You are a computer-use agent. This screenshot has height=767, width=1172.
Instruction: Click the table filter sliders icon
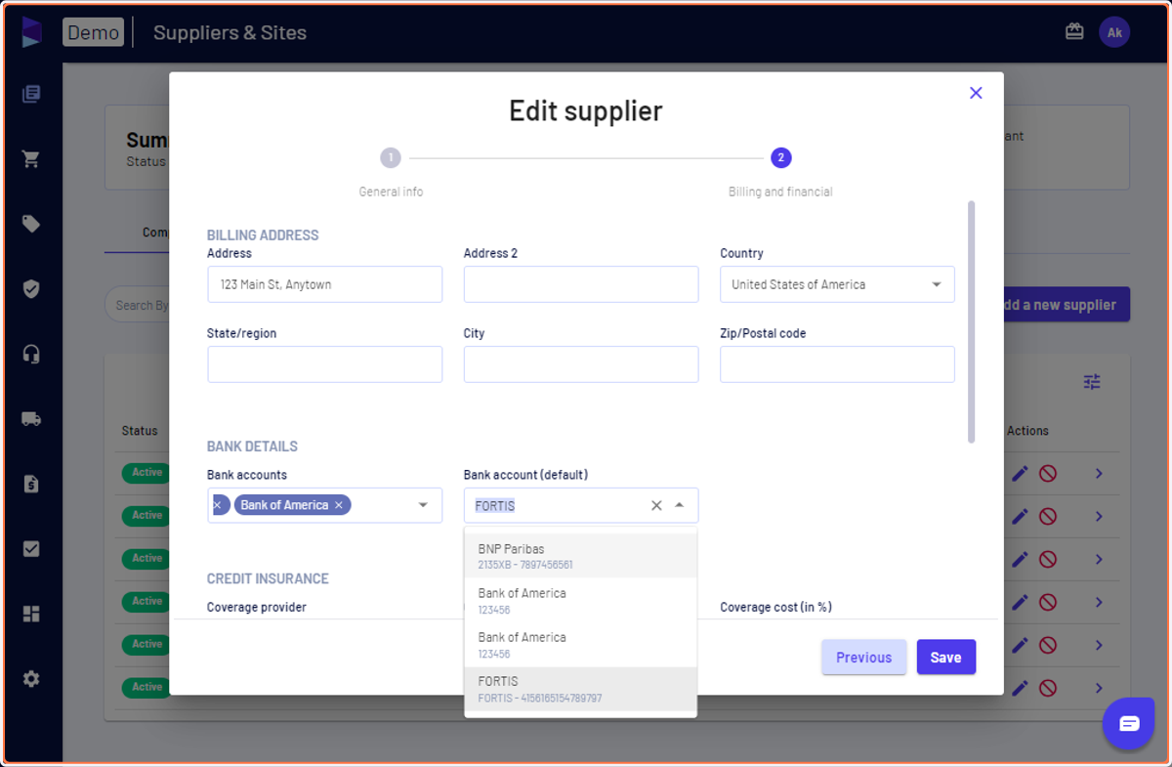[x=1092, y=382]
